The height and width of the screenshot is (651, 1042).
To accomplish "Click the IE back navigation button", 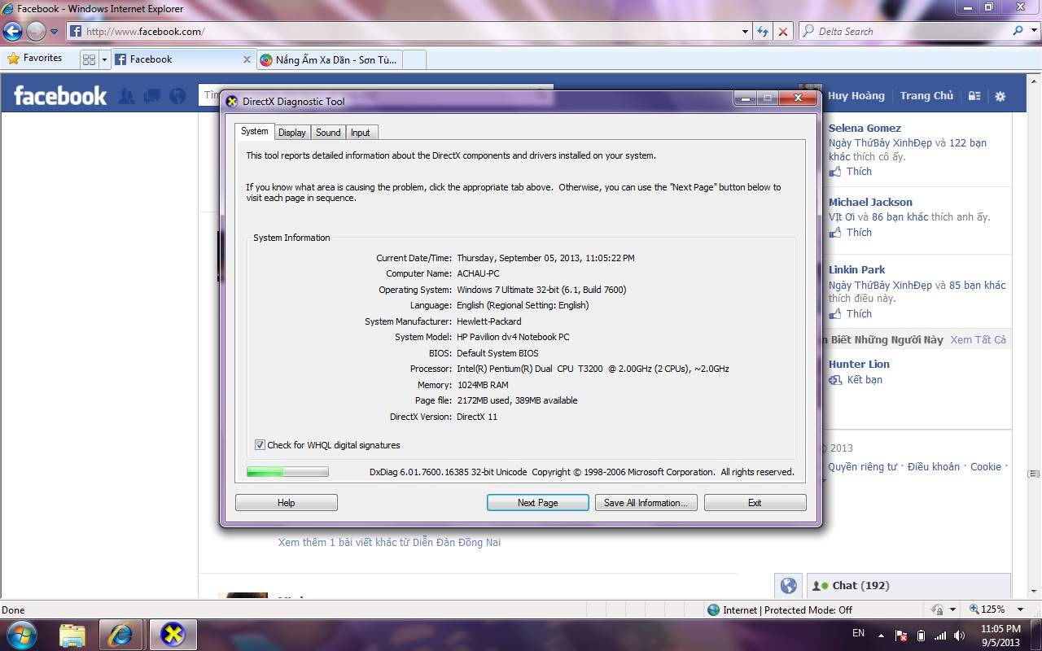I will [x=12, y=32].
